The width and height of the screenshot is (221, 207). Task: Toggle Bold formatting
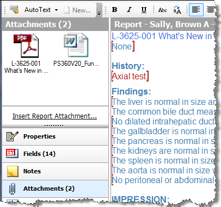[114, 10]
